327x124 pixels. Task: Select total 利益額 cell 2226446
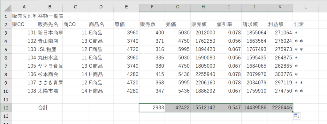pyautogui.click(x=280, y=107)
